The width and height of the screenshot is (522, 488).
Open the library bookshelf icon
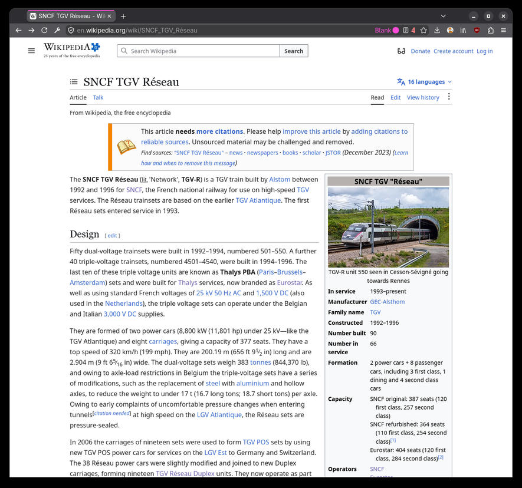tap(463, 30)
